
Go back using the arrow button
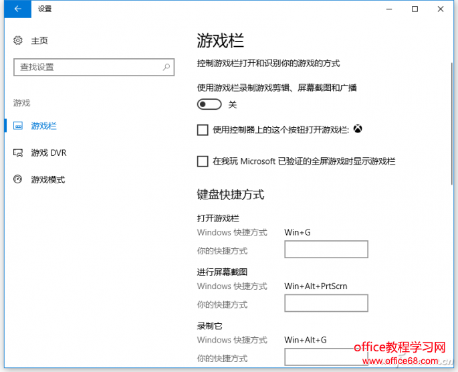click(18, 9)
